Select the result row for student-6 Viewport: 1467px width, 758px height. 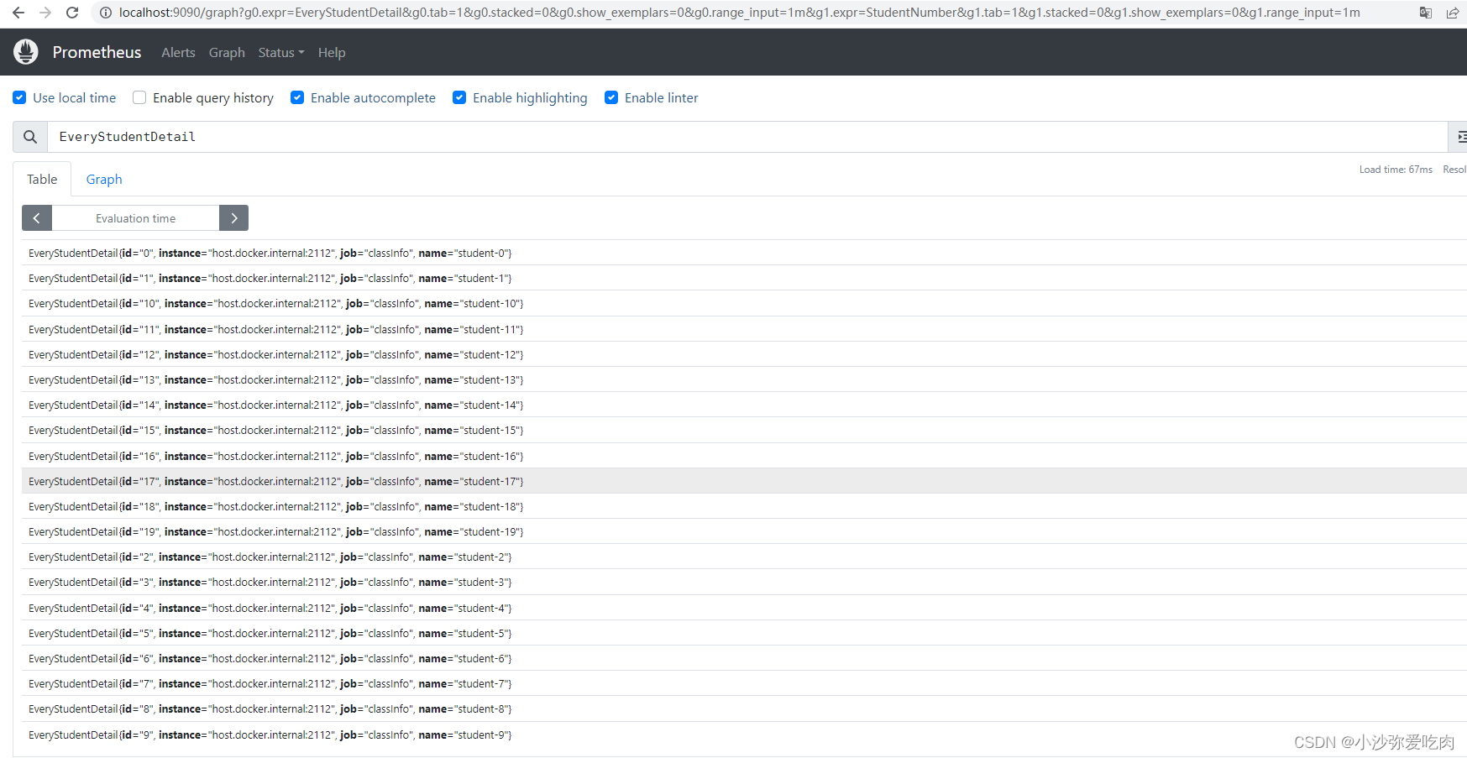tap(744, 658)
